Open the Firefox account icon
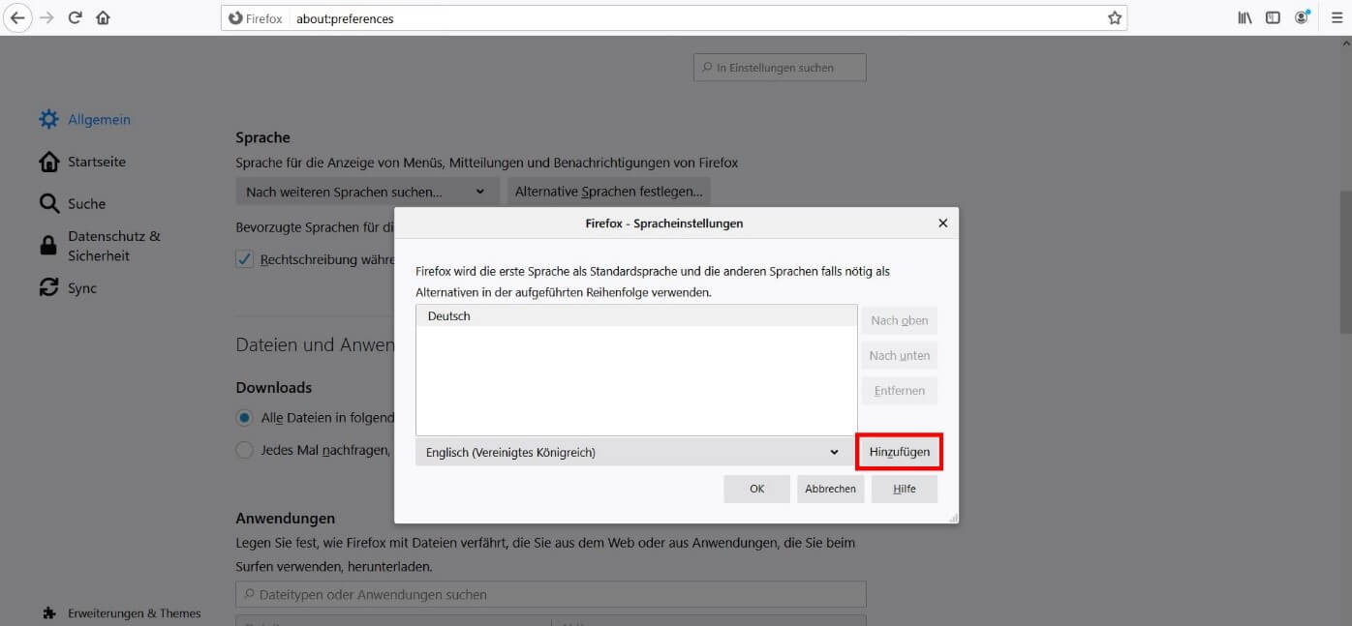Viewport: 1352px width, 626px height. pos(1302,17)
